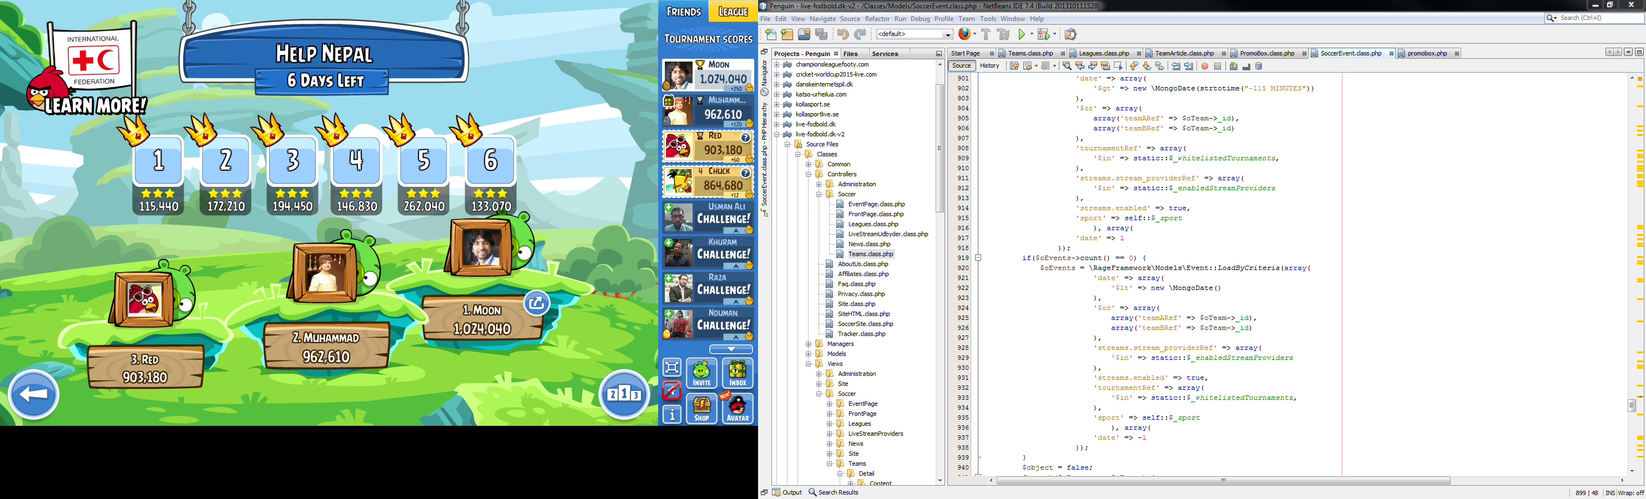The height and width of the screenshot is (499, 1646).
Task: Click the Shift Line Left icon in editor
Action: click(1176, 66)
